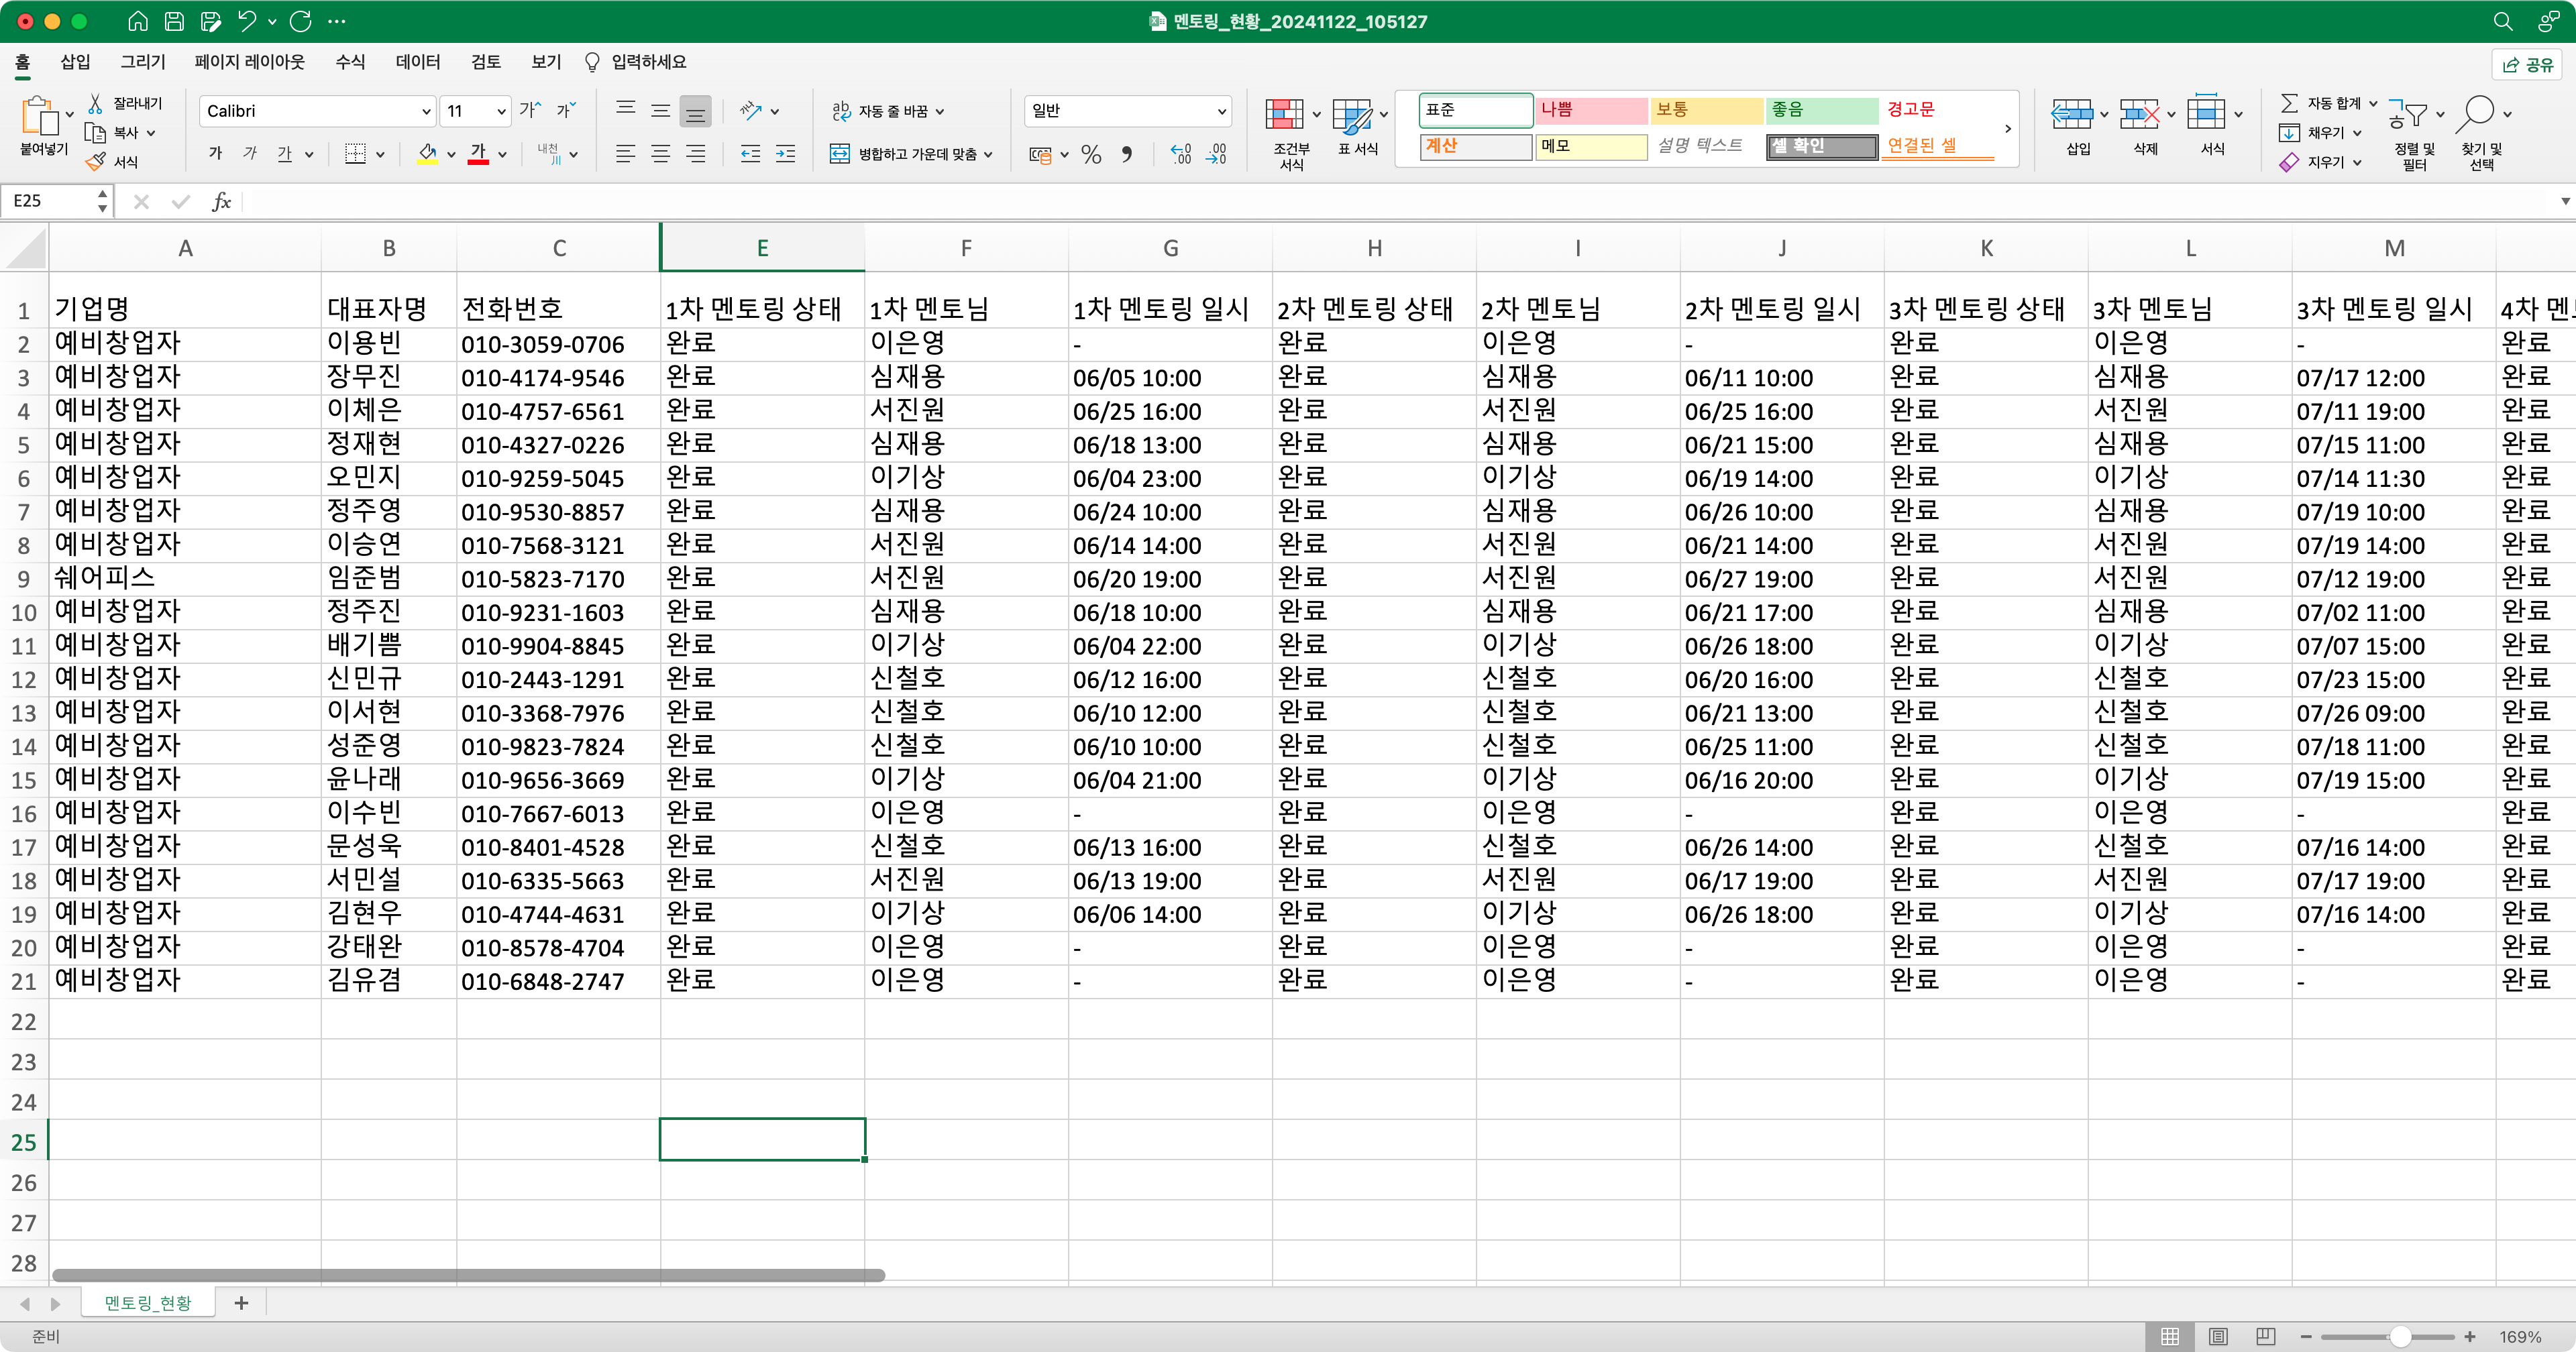The height and width of the screenshot is (1352, 2576).
Task: Toggle wrap text on selected cell
Action: pos(886,111)
